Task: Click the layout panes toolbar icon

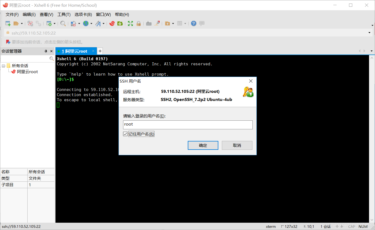Action: [x=180, y=23]
